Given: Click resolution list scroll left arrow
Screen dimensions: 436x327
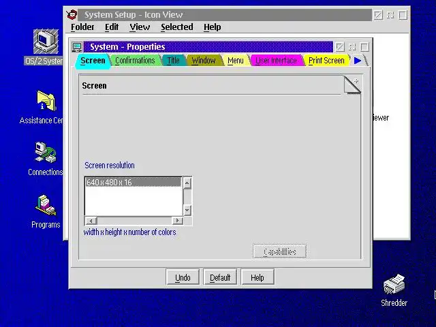Looking at the screenshot, I should pos(91,221).
